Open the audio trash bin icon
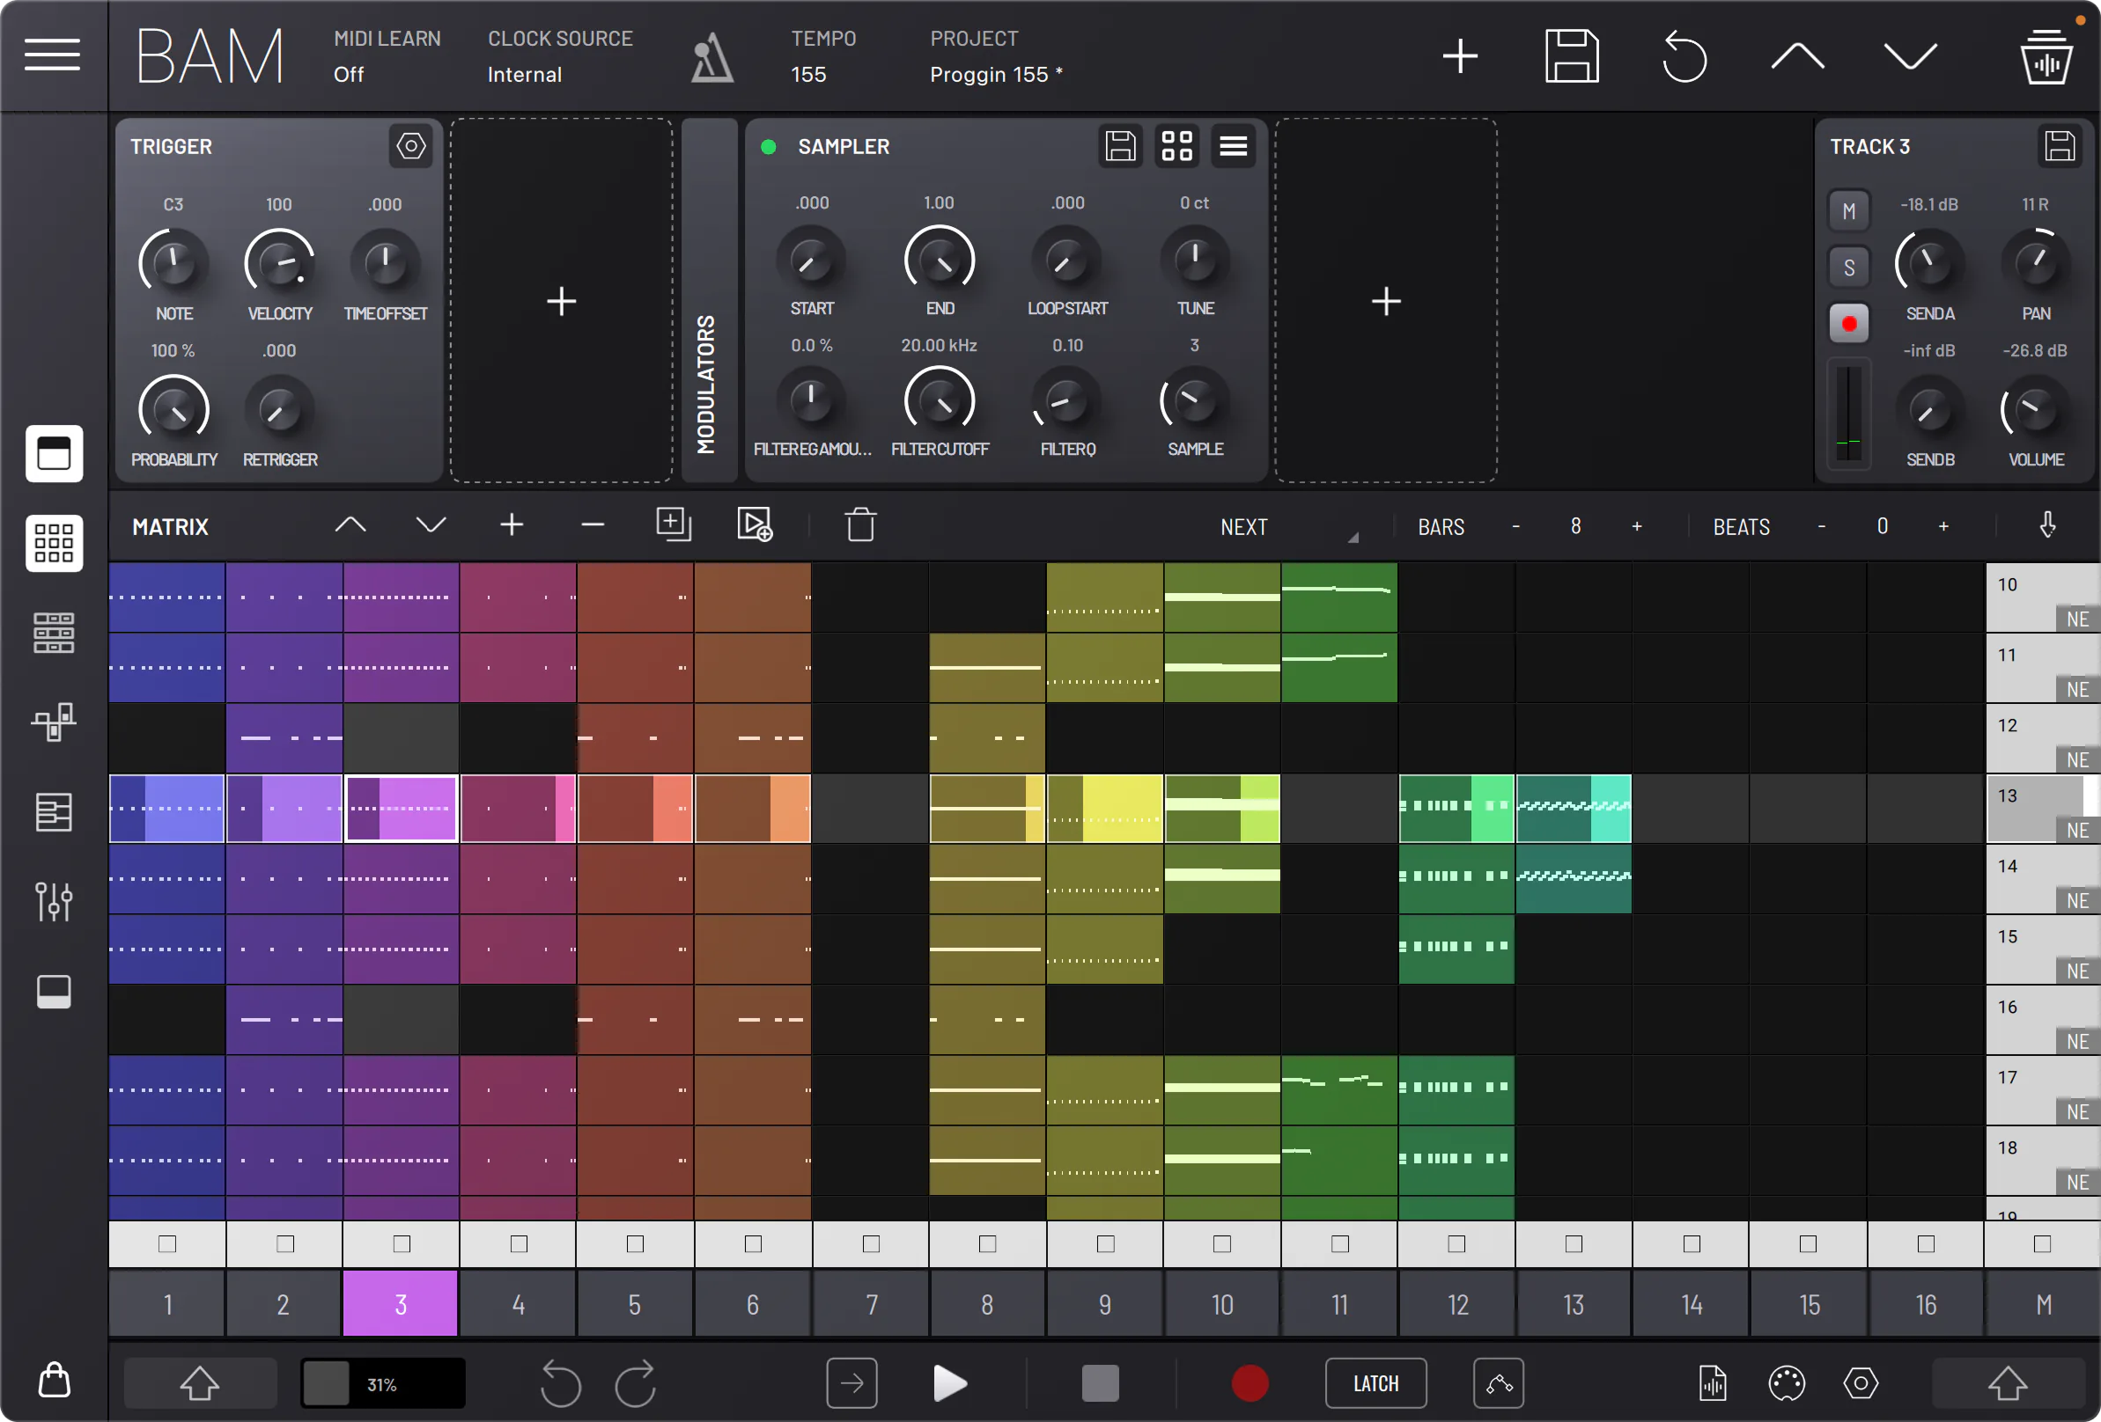Viewport: 2101px width, 1422px height. 2046,56
